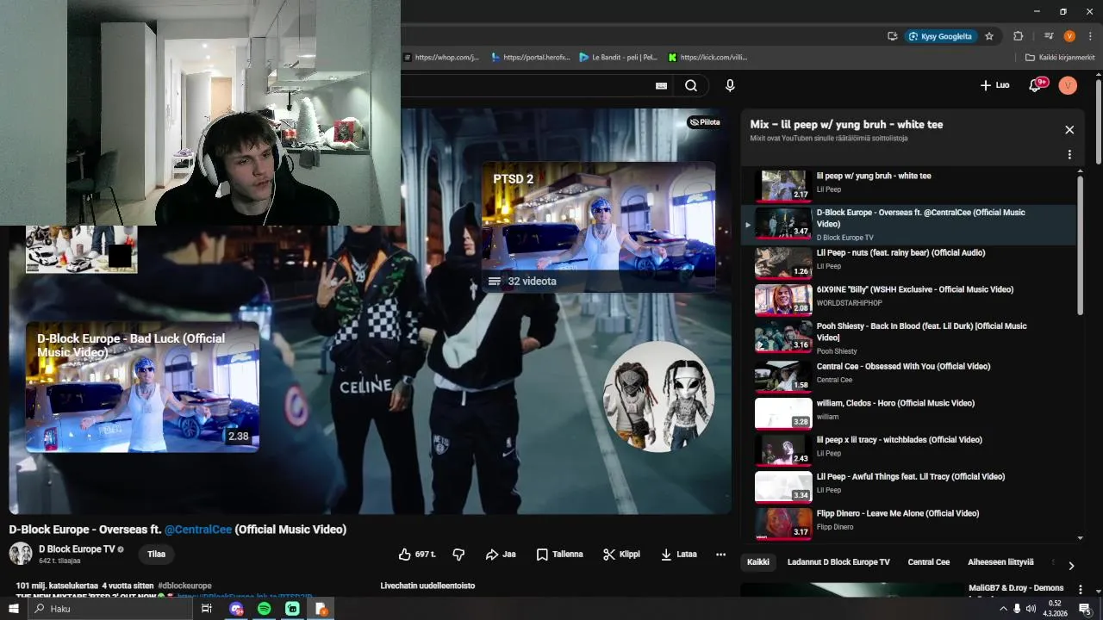Play Flipp Dinero - Leave Me Alone
Image resolution: width=1103 pixels, height=620 pixels.
(x=909, y=524)
